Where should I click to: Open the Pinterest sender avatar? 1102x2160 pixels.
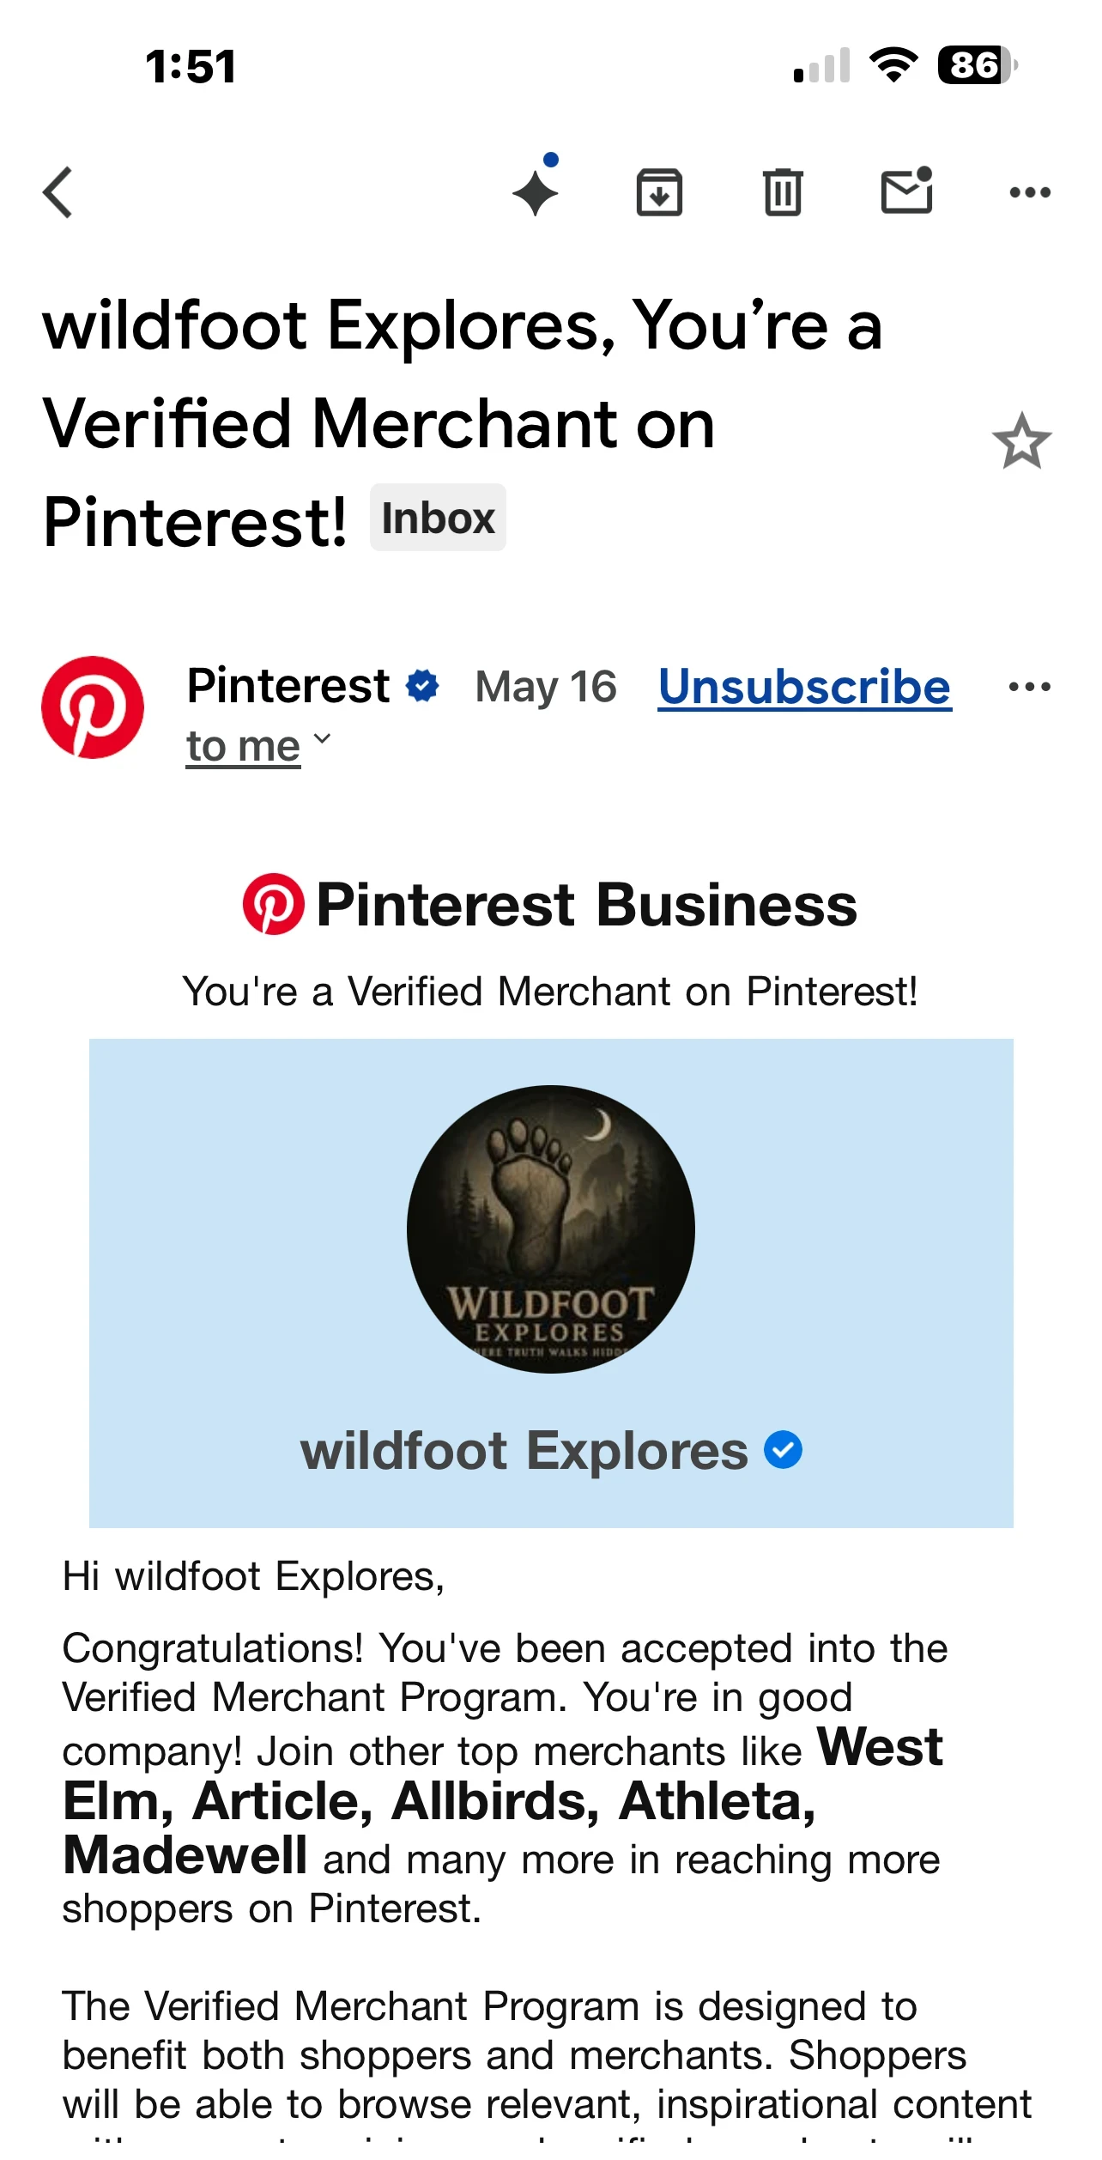click(93, 707)
